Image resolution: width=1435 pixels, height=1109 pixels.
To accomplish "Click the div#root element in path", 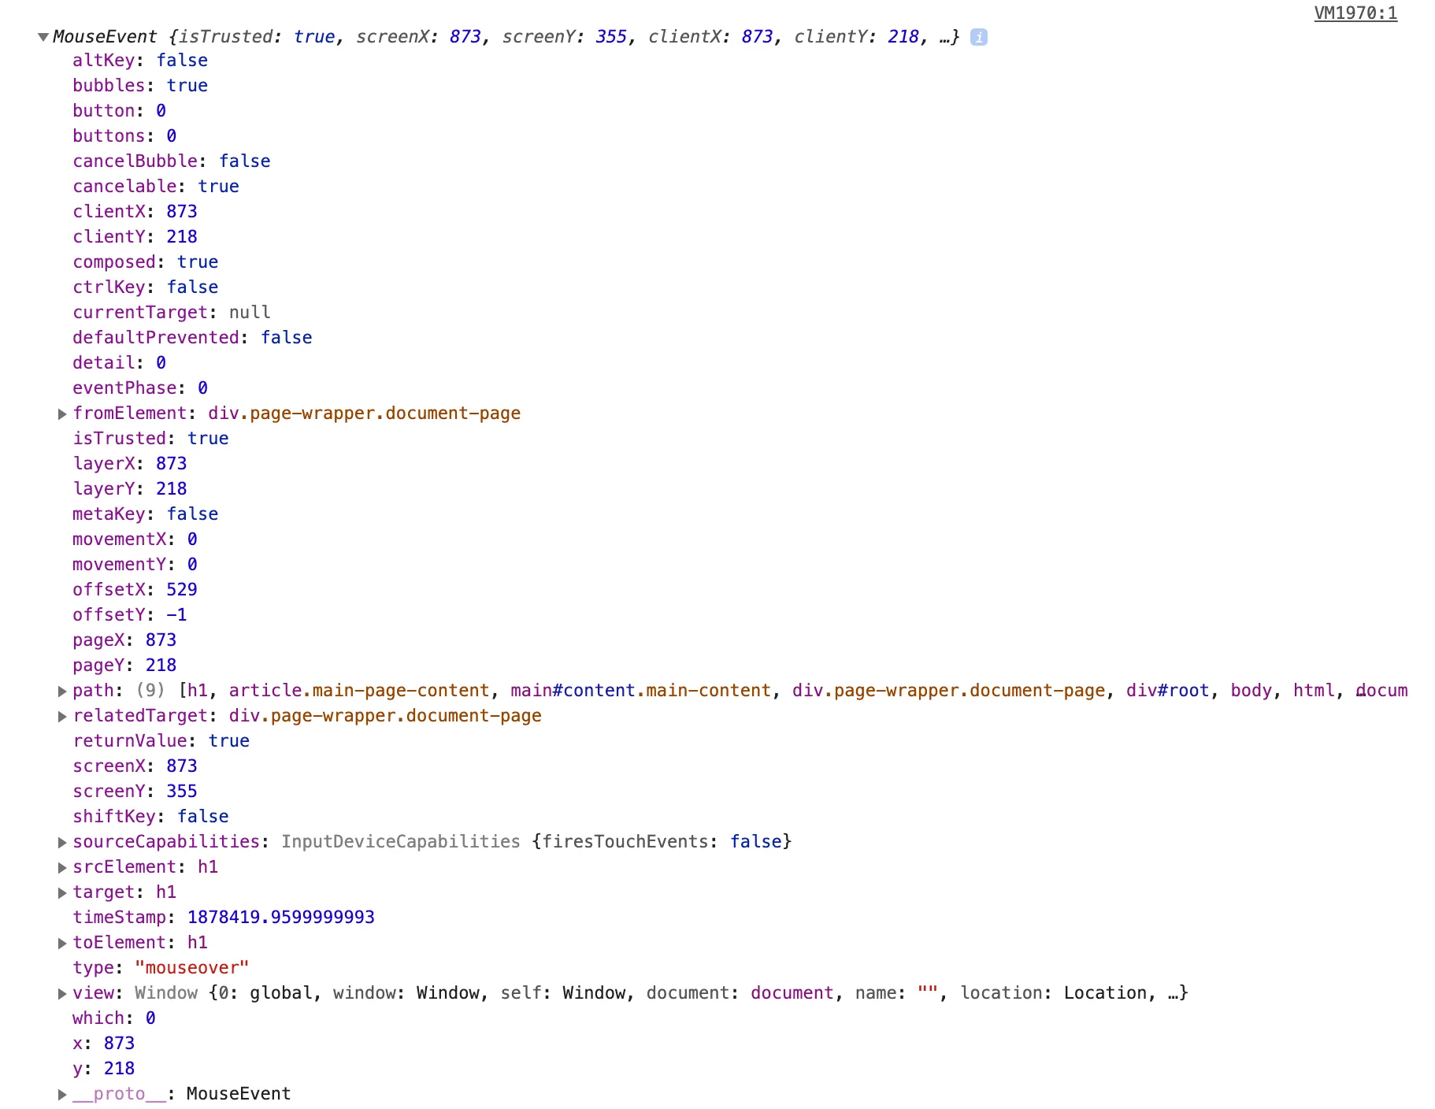I will (x=1167, y=691).
